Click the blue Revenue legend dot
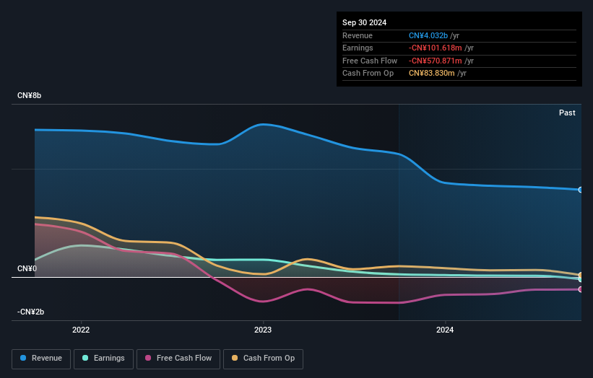Viewport: 593px width, 378px height. (23, 358)
